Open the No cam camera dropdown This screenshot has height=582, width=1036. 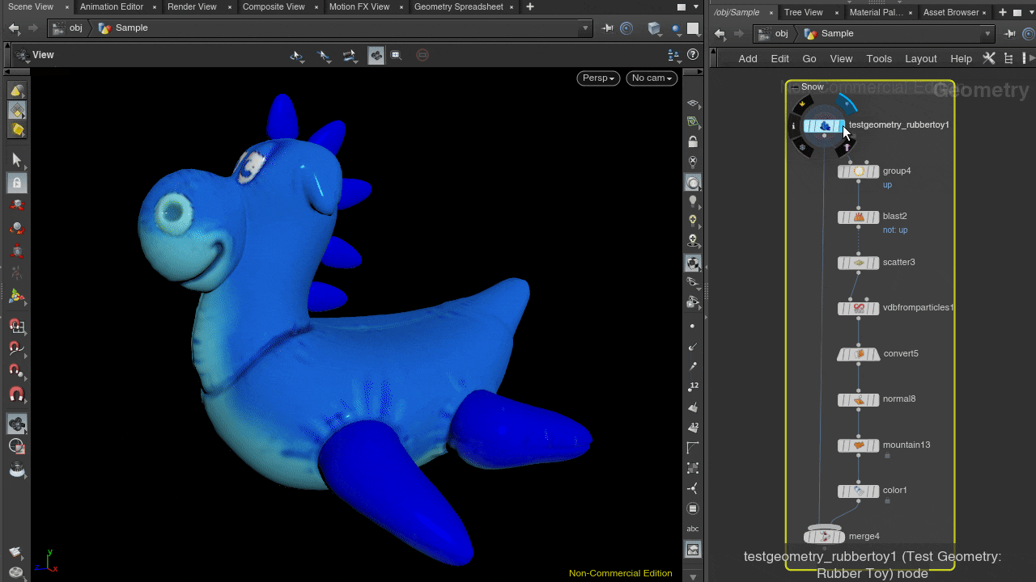pyautogui.click(x=652, y=78)
